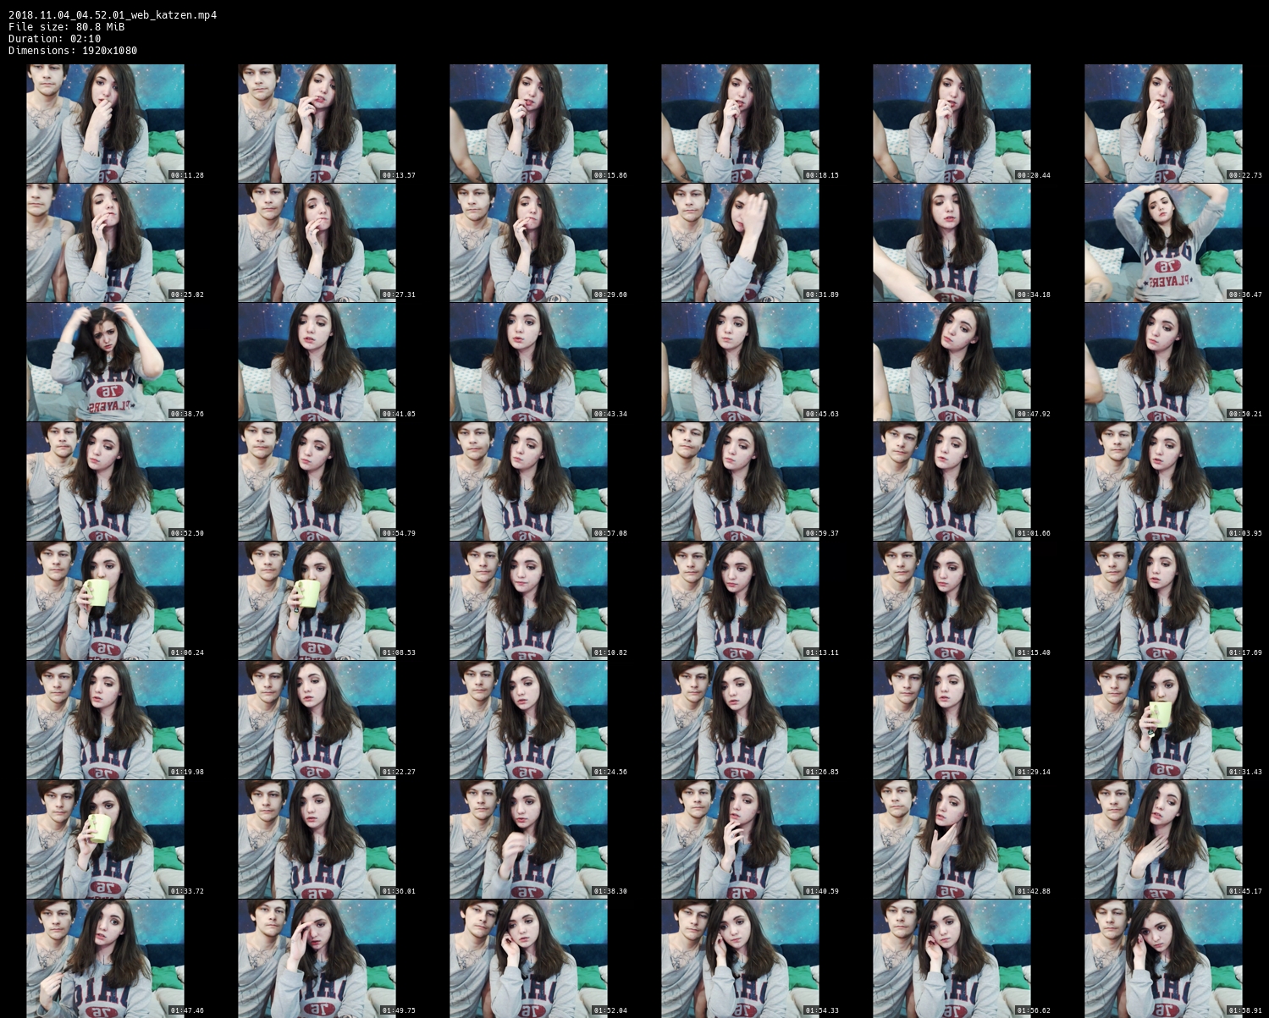The height and width of the screenshot is (1018, 1269).
Task: Select the arms-raised frame at 00:36.47
Action: pos(1163,243)
